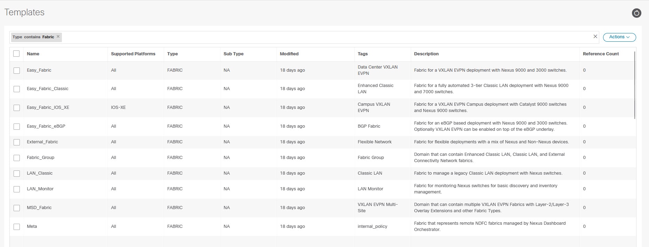Remove the 'Type contains Fabric' filter chip
649x247 pixels.
coord(58,37)
